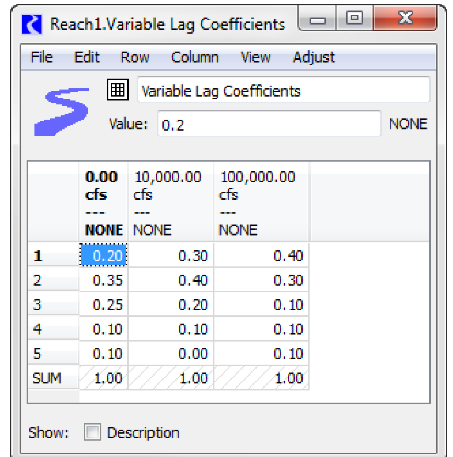
Task: Click the slot name field Variable Lag Coefficients
Action: click(283, 91)
